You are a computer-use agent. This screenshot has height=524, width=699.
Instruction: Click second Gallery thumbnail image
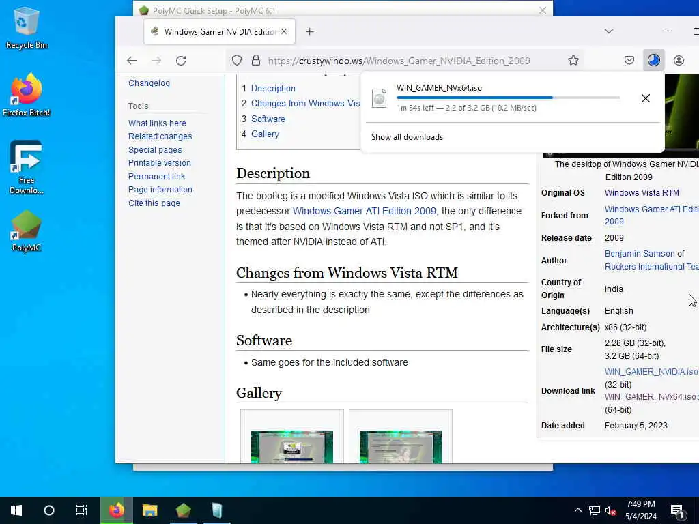(400, 446)
